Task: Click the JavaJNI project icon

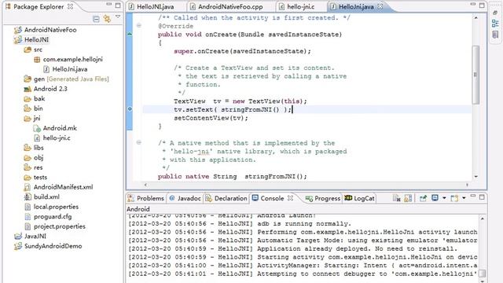Action: (18, 237)
